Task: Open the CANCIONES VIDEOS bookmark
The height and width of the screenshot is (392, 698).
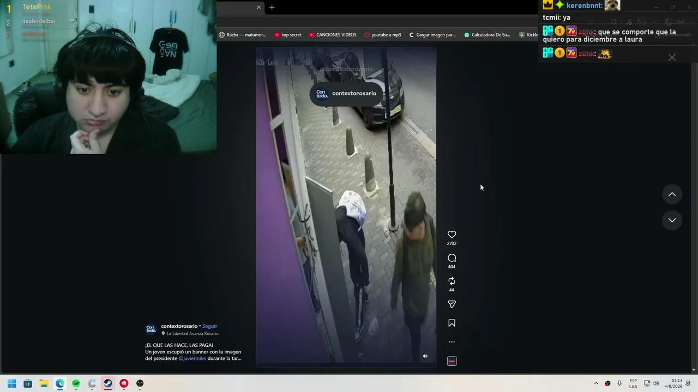Action: click(333, 35)
